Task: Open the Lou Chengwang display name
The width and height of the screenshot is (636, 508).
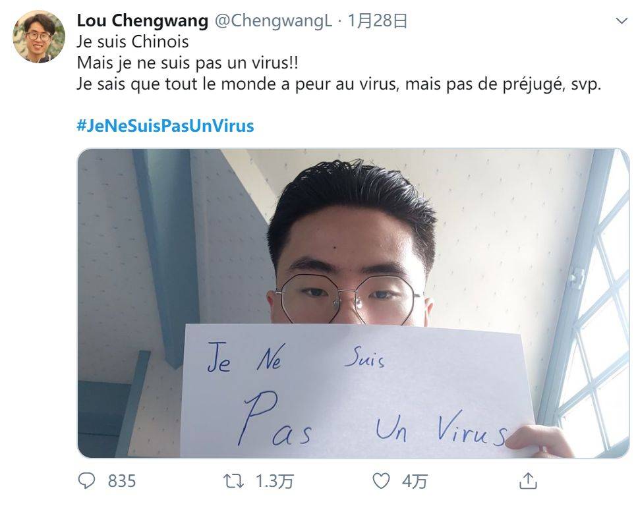Action: tap(142, 20)
